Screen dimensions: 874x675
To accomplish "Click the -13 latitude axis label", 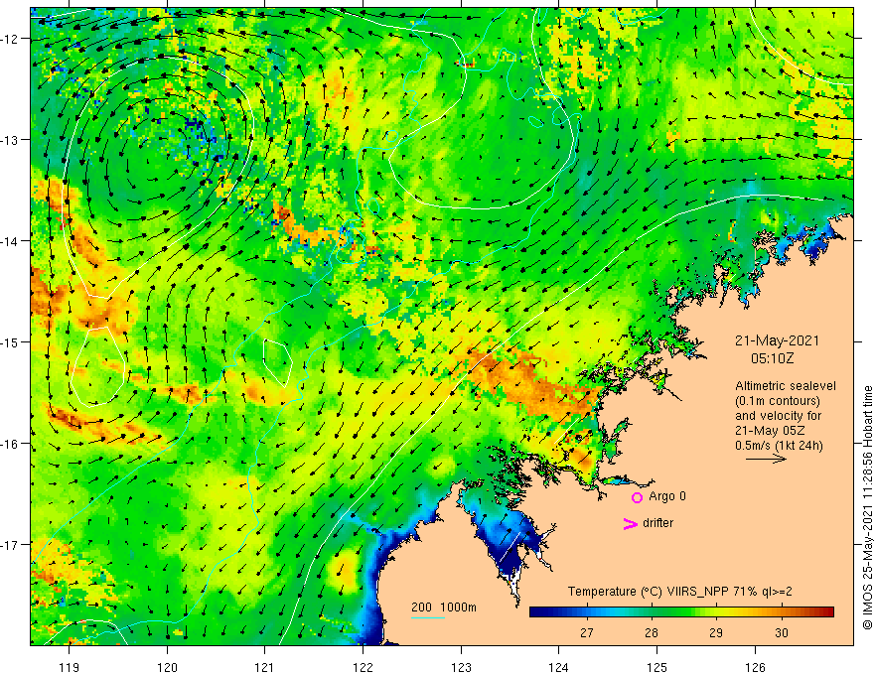I will (10, 140).
